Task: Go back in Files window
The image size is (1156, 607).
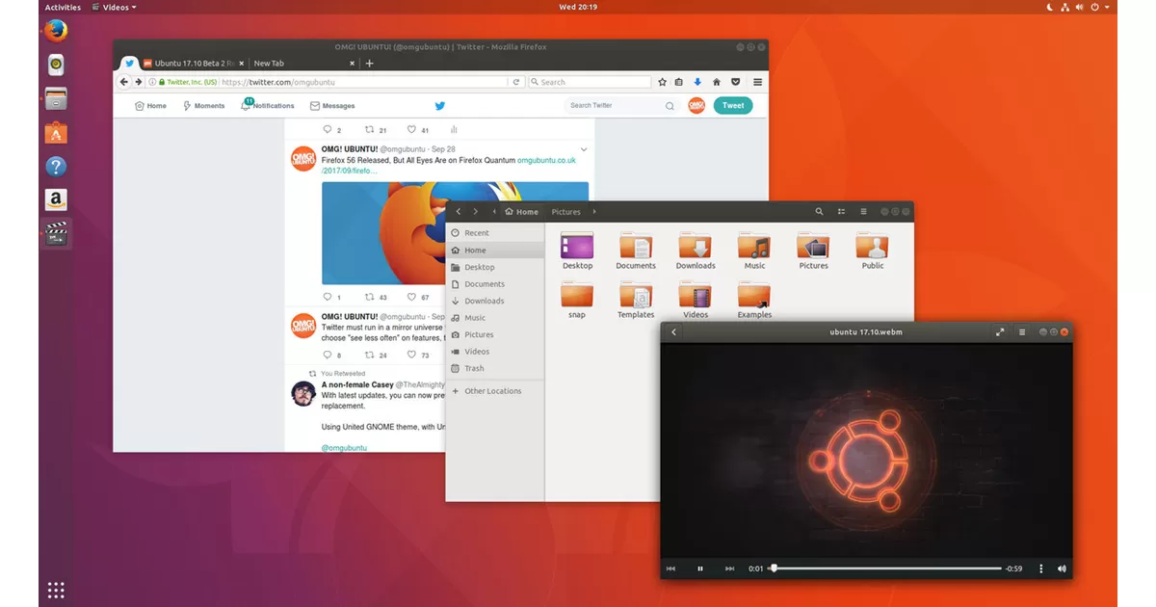Action: point(459,211)
